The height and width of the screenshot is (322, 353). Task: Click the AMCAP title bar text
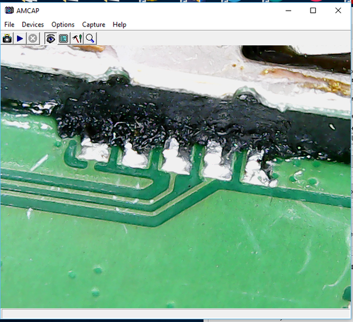[x=27, y=11]
